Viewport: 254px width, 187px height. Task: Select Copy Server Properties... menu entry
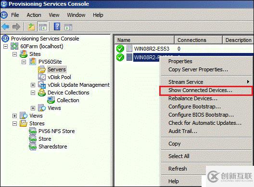(x=198, y=69)
